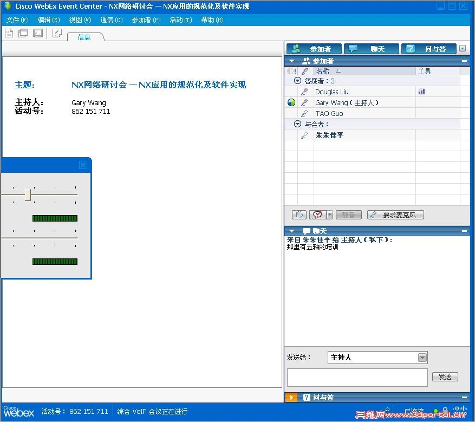The image size is (475, 422).
Task: Close the volume control popup
Action: click(83, 165)
